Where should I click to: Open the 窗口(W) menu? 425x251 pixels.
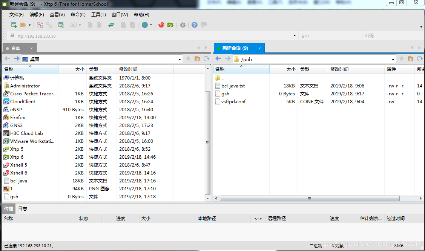point(120,15)
